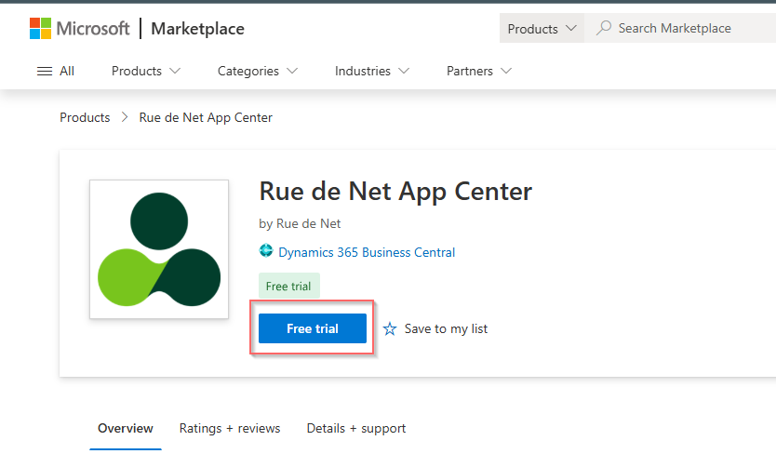This screenshot has height=454, width=776.
Task: Open the Products search scope dropdown
Action: [x=542, y=29]
